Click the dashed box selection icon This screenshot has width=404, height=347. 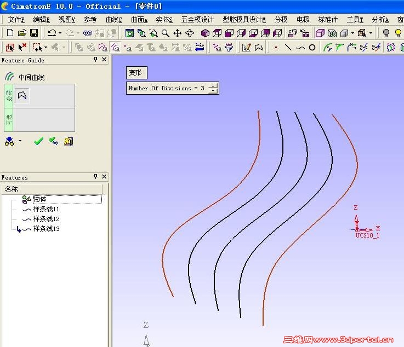pyautogui.click(x=37, y=47)
